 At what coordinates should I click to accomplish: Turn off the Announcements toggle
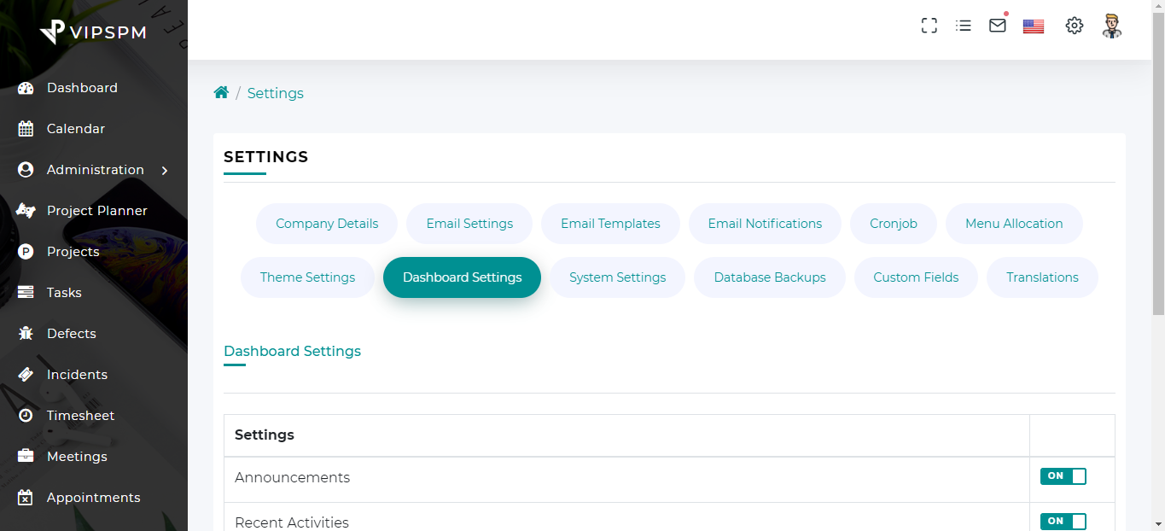point(1063,476)
